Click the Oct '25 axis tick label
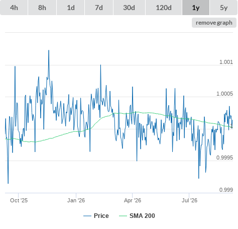Viewport: 238px width, 229px height. (x=19, y=200)
